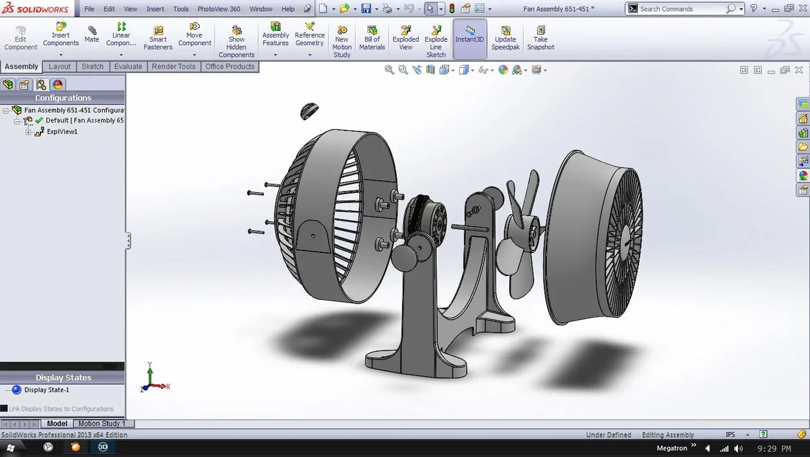Viewport: 810px width, 457px height.
Task: Open the Insert menu
Action: pos(155,9)
